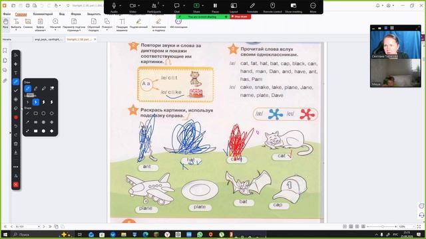Expand Audio options arrow in Zoom bar

(x=120, y=6)
